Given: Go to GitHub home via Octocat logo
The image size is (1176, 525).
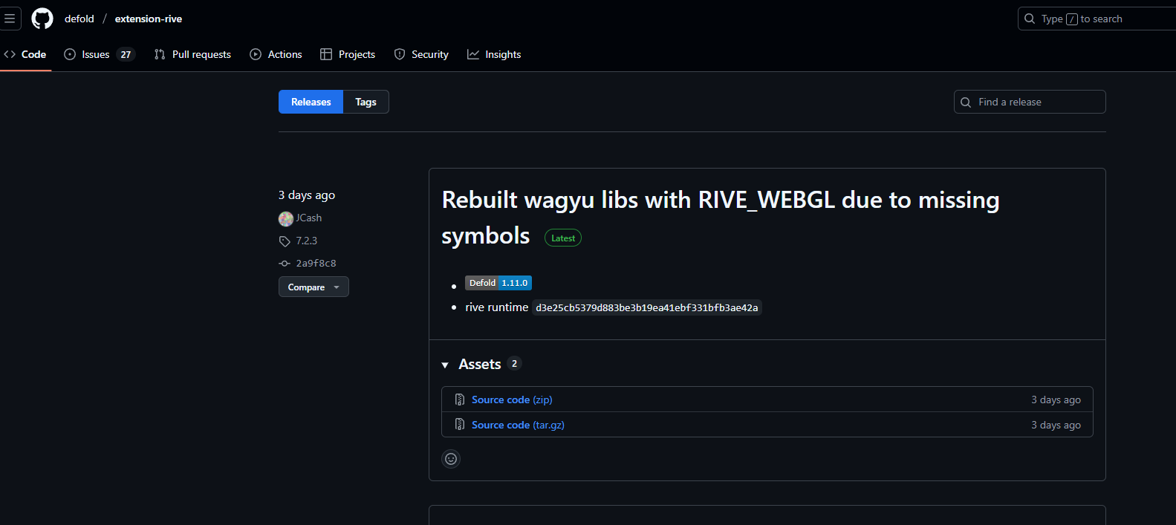Looking at the screenshot, I should coord(42,19).
